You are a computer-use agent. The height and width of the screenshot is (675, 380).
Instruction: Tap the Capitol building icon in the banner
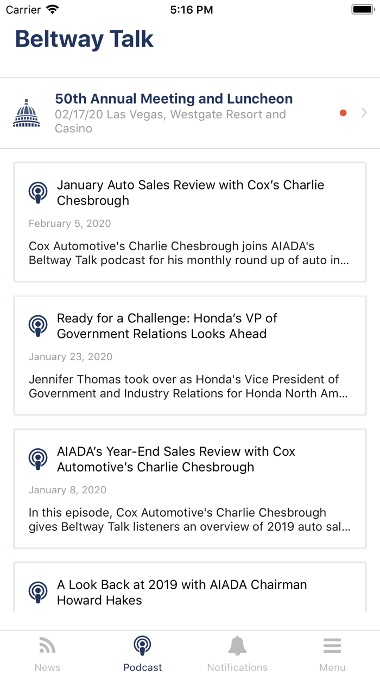click(26, 112)
